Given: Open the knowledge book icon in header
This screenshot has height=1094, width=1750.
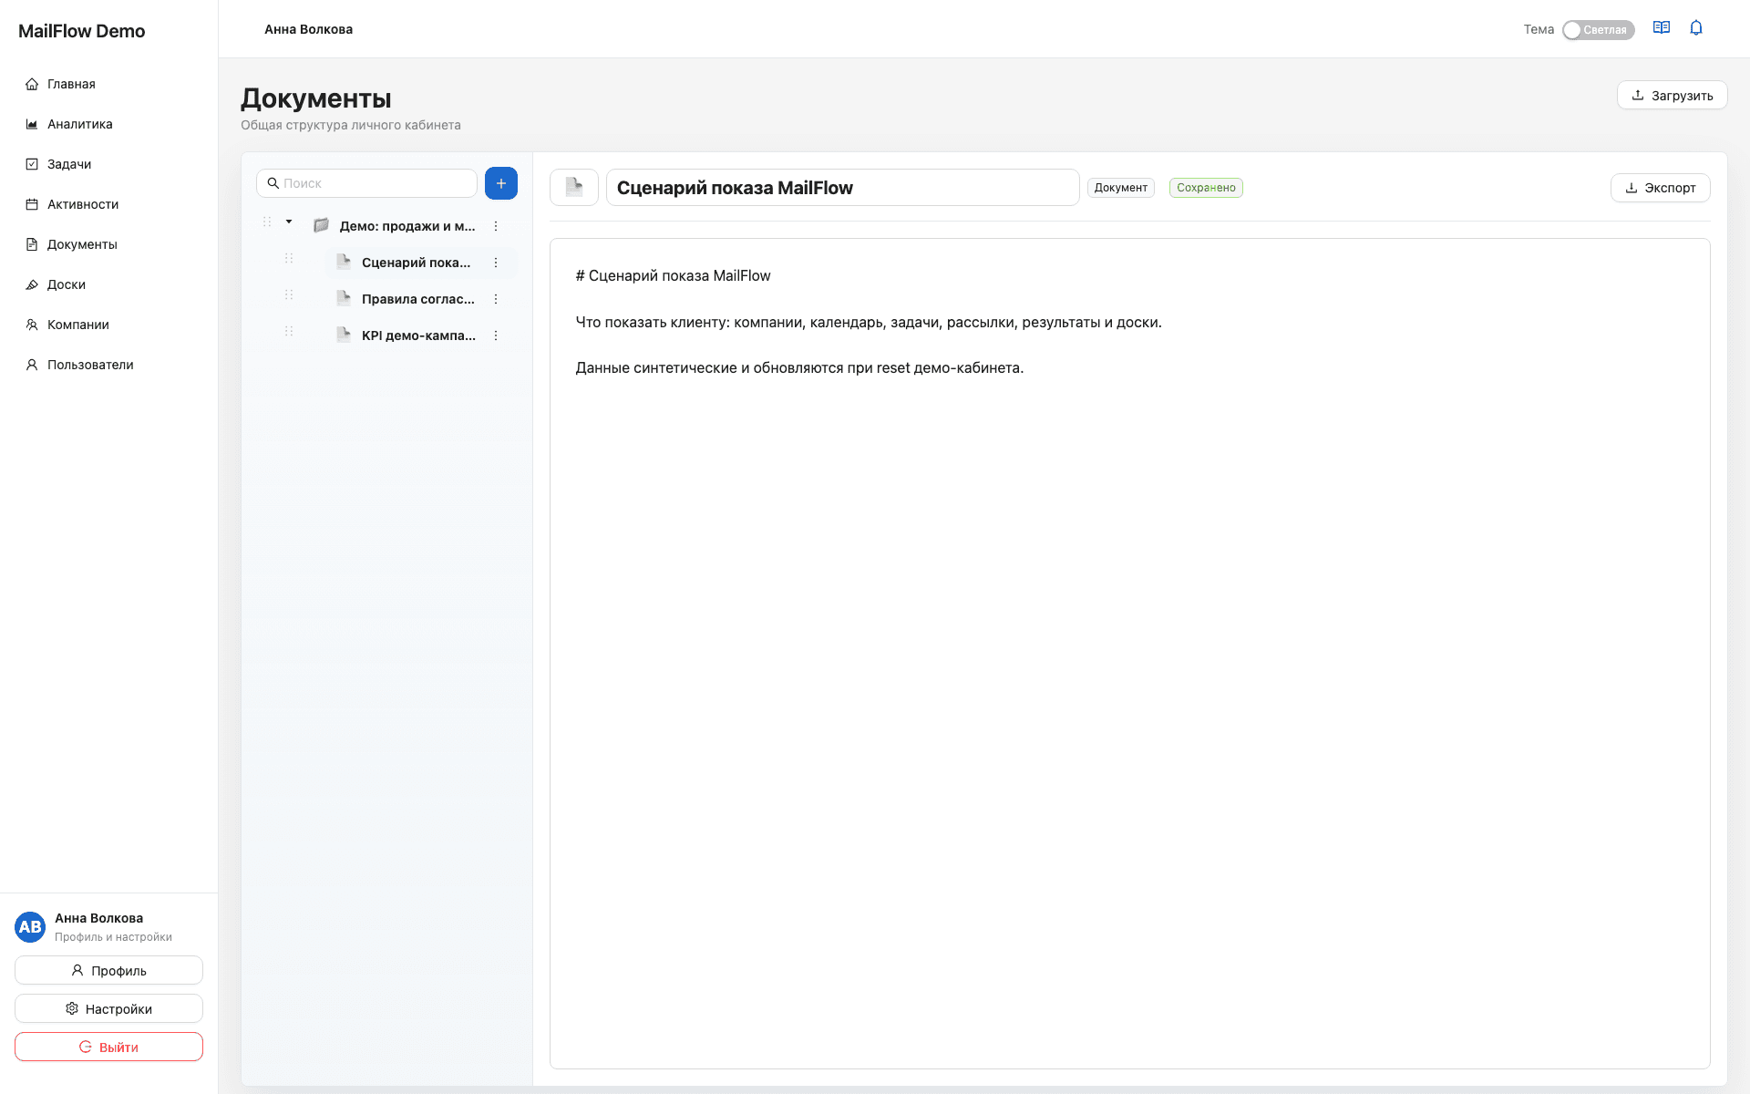Looking at the screenshot, I should pyautogui.click(x=1662, y=28).
